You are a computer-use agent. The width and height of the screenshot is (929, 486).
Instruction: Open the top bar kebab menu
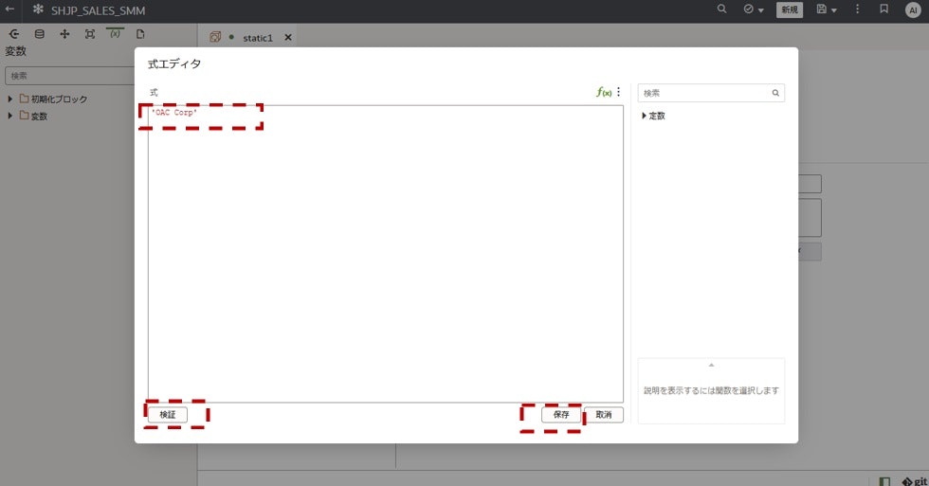pos(857,9)
